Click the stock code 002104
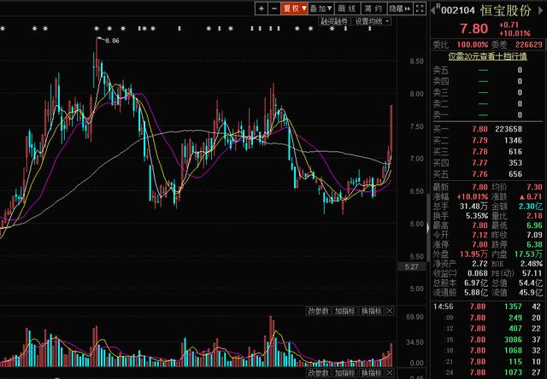547x379 pixels. [458, 10]
